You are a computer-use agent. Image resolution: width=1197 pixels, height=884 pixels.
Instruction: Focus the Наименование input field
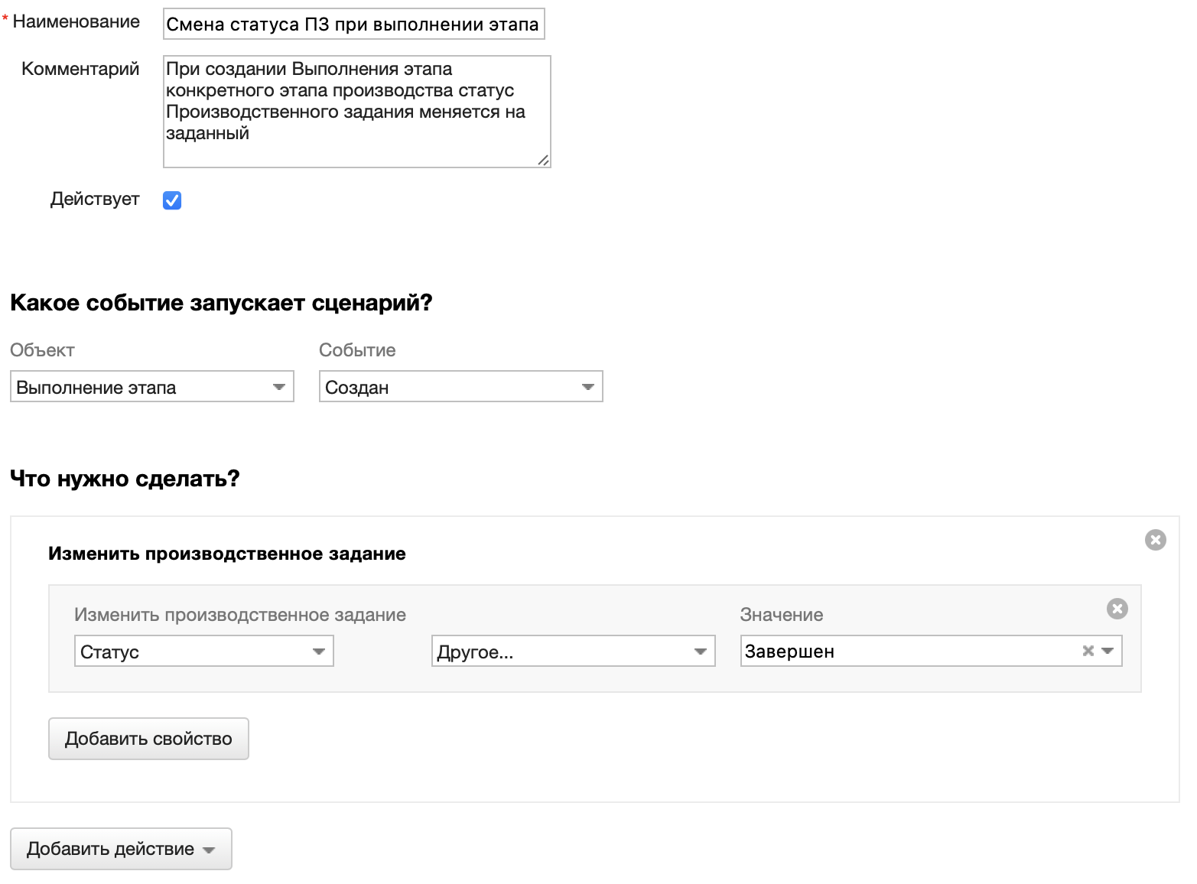(353, 24)
